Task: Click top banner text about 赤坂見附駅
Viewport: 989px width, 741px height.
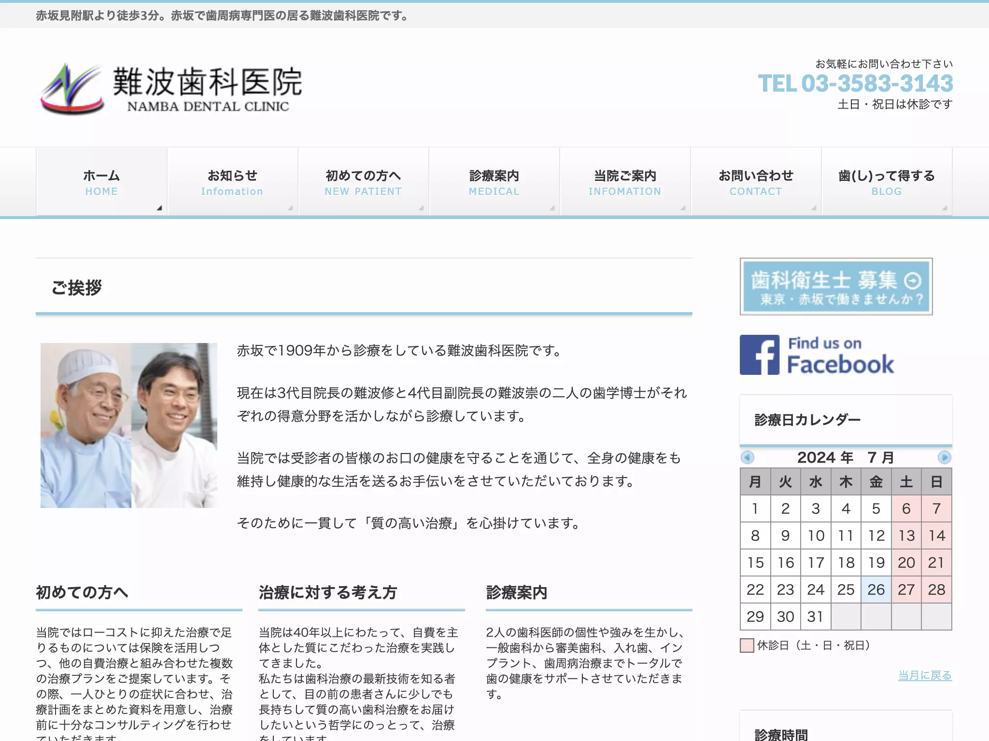Action: [x=223, y=16]
